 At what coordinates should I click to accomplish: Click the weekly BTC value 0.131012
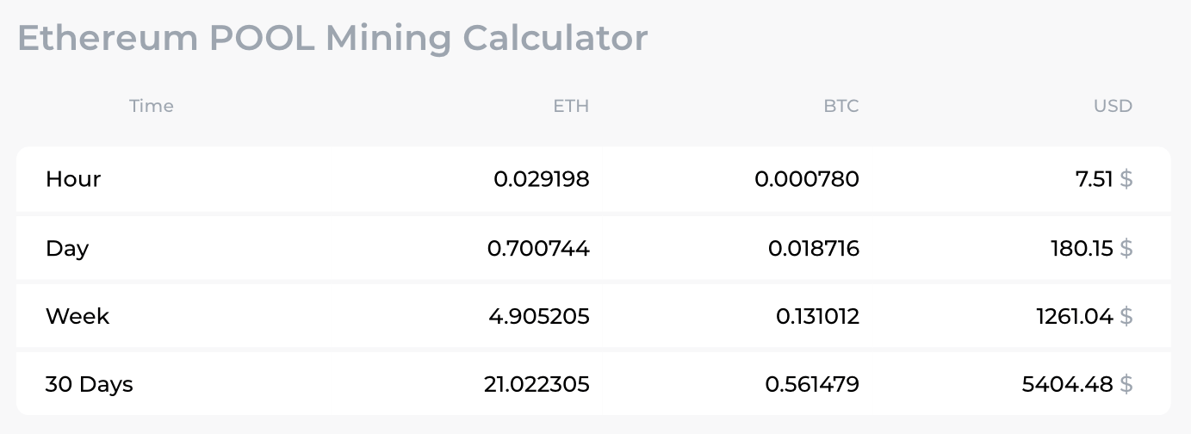tap(817, 316)
